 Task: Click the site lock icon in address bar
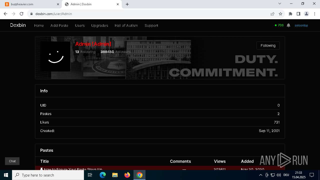click(x=31, y=14)
